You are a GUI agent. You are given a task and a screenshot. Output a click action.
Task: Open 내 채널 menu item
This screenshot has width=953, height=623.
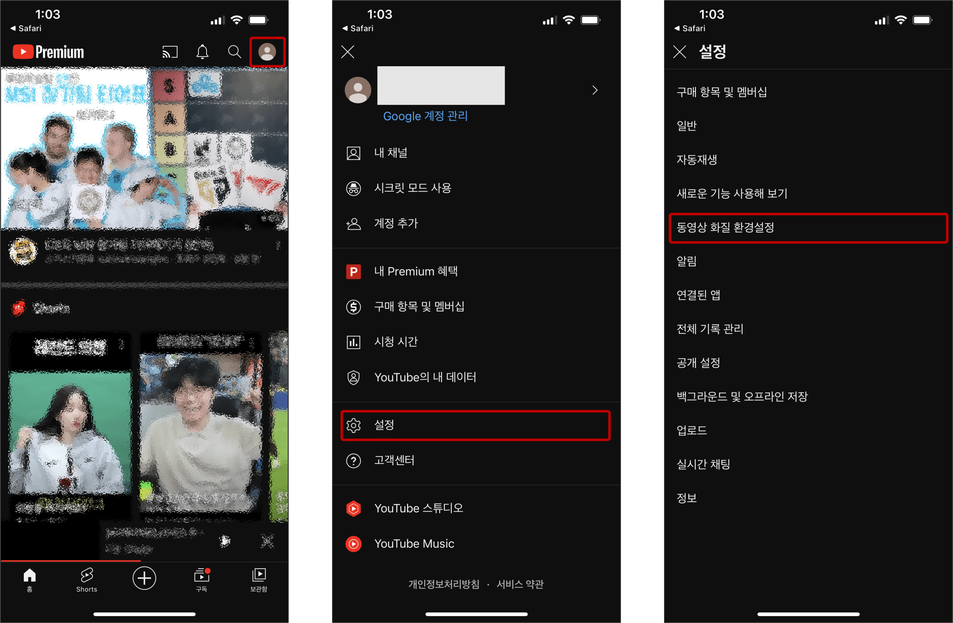[476, 153]
